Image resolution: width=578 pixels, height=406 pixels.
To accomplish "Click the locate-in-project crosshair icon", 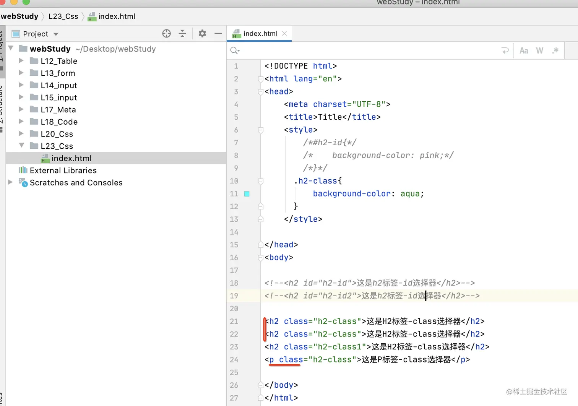I will click(x=166, y=34).
